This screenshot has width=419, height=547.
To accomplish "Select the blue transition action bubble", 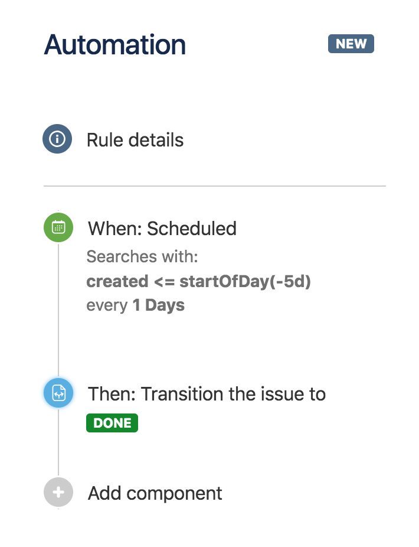I will point(57,393).
